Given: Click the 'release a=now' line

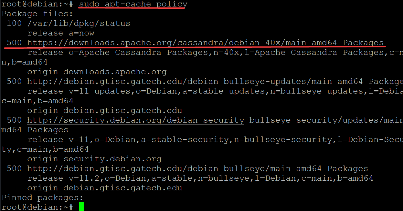Looking at the screenshot, I should (61, 33).
